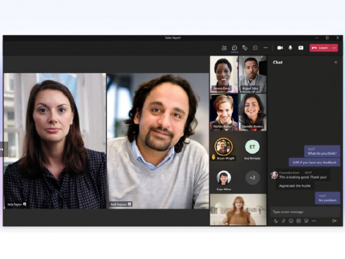This screenshot has height=259, width=345.
Task: Select Serena Davis video tile
Action: (x=224, y=74)
